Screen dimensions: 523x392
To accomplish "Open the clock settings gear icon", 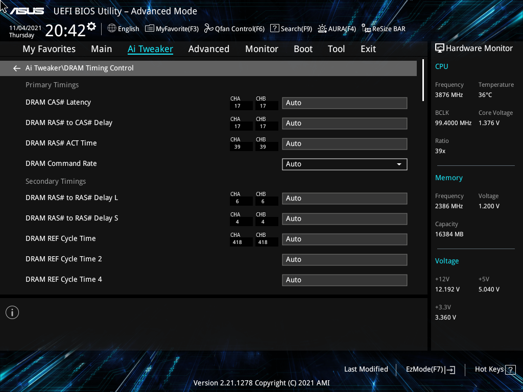I will (91, 27).
